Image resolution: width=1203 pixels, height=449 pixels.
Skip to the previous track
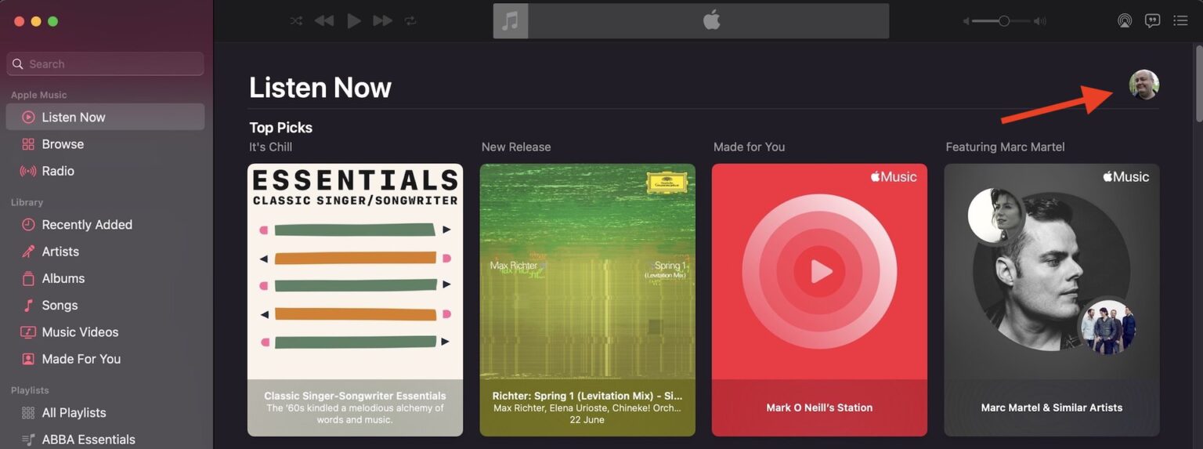point(323,21)
